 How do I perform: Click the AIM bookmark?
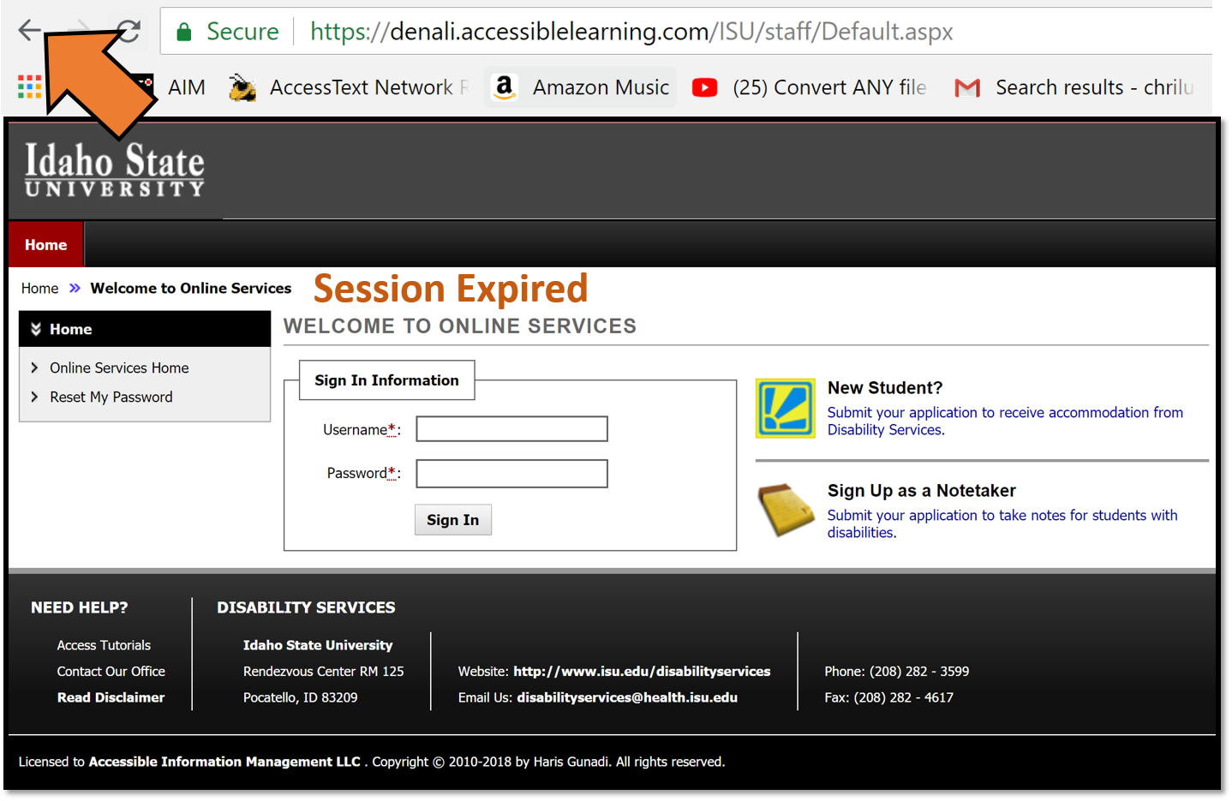tap(187, 87)
